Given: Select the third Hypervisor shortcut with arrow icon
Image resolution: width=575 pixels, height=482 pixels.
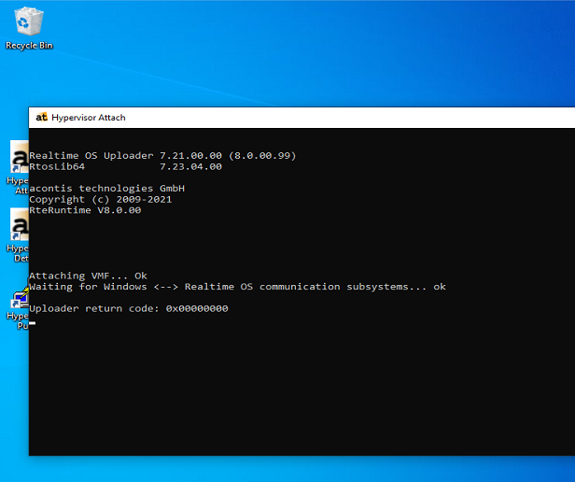Looking at the screenshot, I should [19, 301].
